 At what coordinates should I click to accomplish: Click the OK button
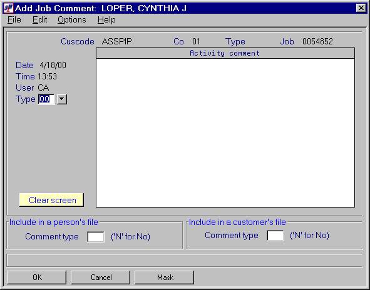click(x=36, y=277)
